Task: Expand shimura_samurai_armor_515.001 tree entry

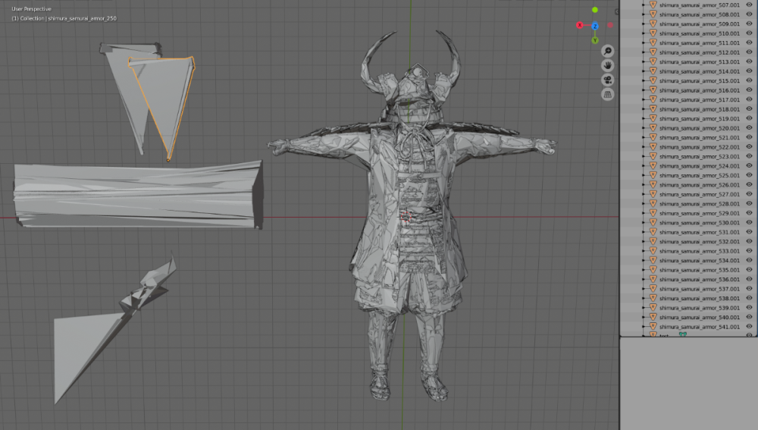Action: click(644, 81)
